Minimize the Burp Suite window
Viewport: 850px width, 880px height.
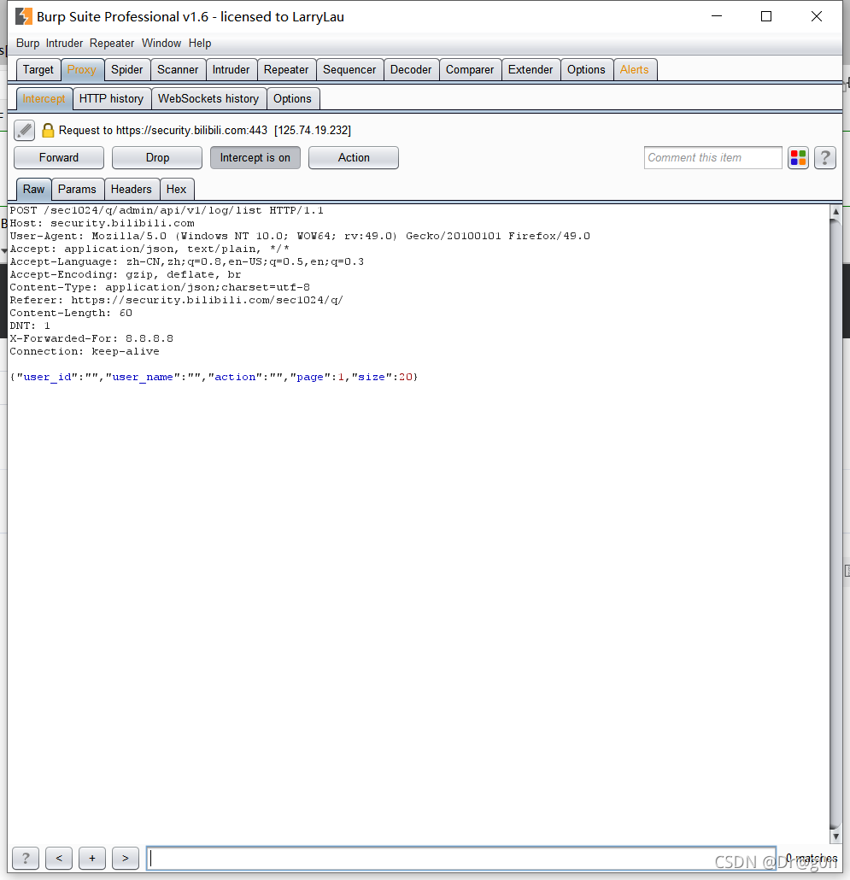point(717,16)
